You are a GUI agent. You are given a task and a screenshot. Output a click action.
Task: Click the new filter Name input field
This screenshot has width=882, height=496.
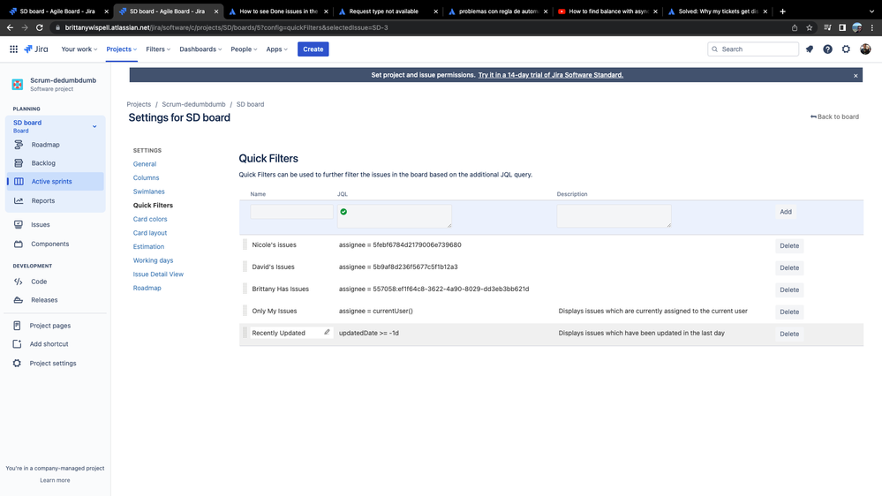pos(292,212)
